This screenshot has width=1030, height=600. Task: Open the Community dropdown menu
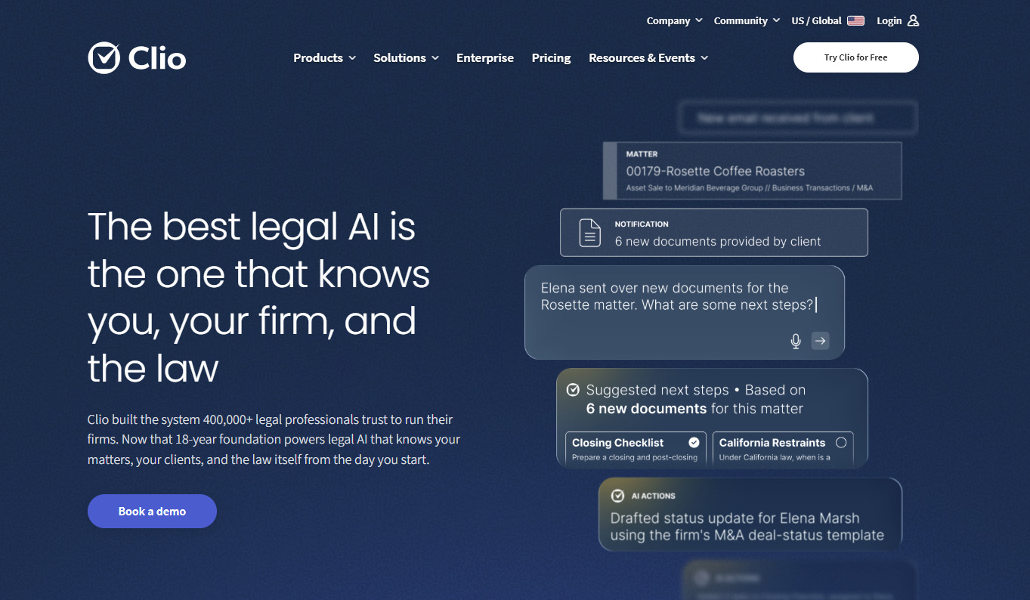[x=747, y=21]
